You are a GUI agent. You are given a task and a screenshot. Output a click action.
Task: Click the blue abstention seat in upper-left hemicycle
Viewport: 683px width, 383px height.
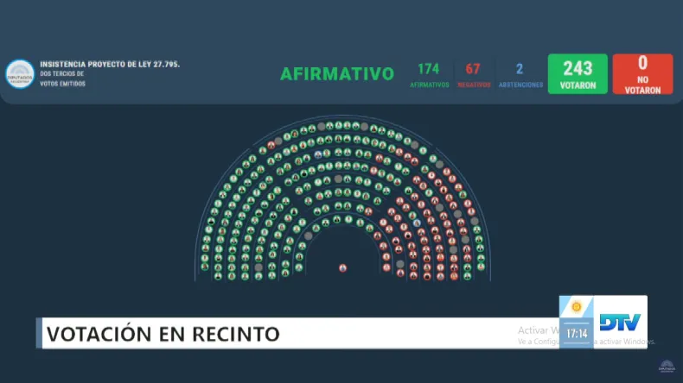[x=319, y=154]
